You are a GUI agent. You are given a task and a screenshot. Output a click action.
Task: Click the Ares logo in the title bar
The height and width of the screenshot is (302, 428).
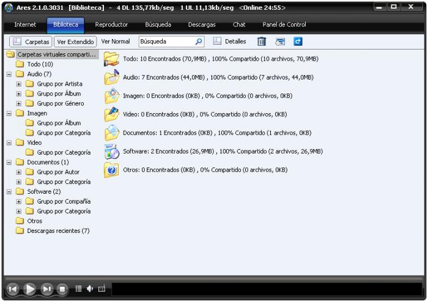coord(9,7)
